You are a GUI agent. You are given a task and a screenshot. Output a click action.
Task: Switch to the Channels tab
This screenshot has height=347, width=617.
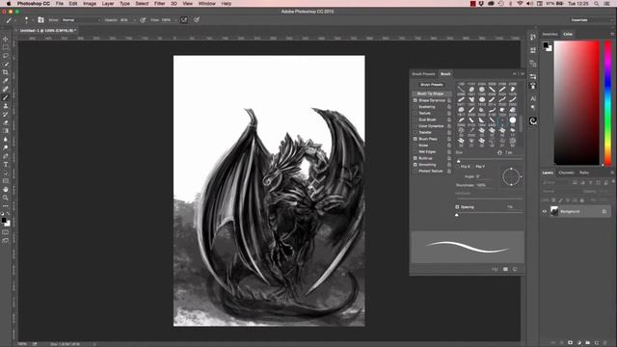(x=566, y=173)
